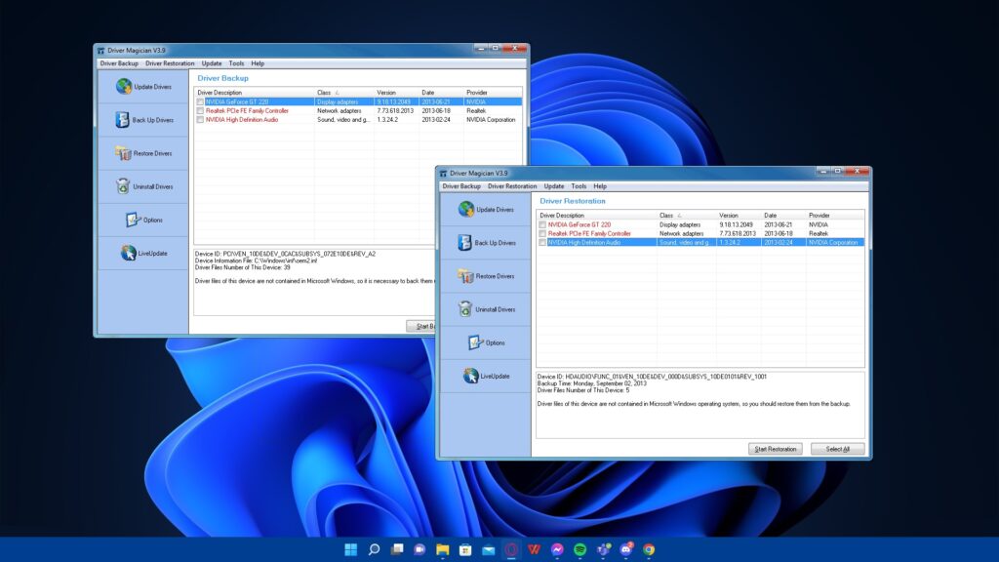Open Spotify from the taskbar
This screenshot has height=562, width=999.
[x=579, y=549]
